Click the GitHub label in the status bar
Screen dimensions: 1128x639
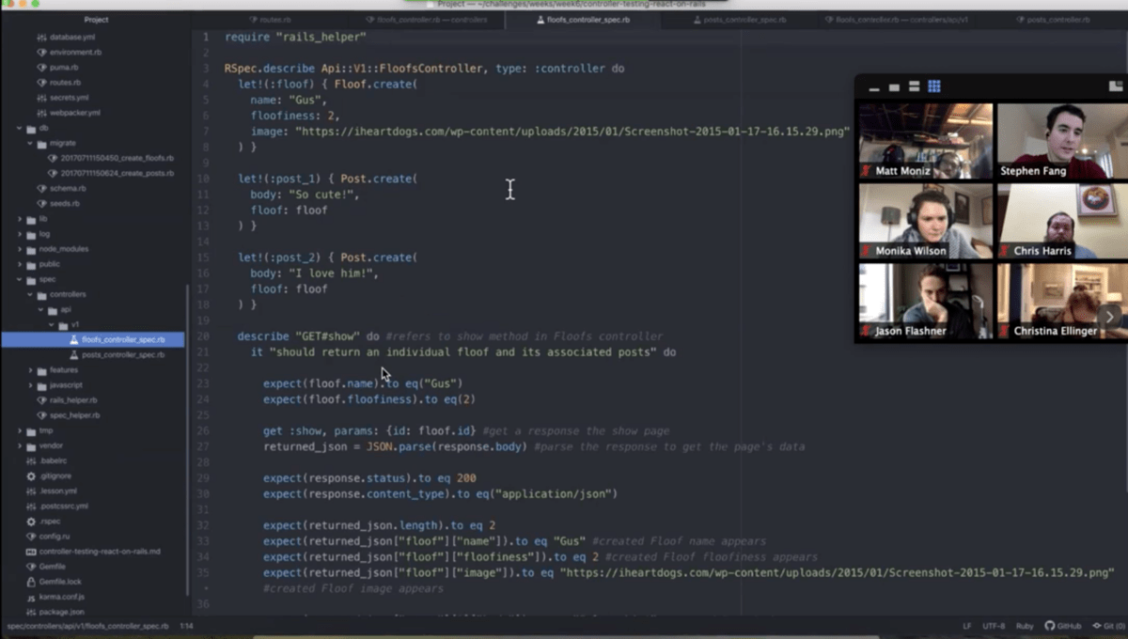(1069, 626)
